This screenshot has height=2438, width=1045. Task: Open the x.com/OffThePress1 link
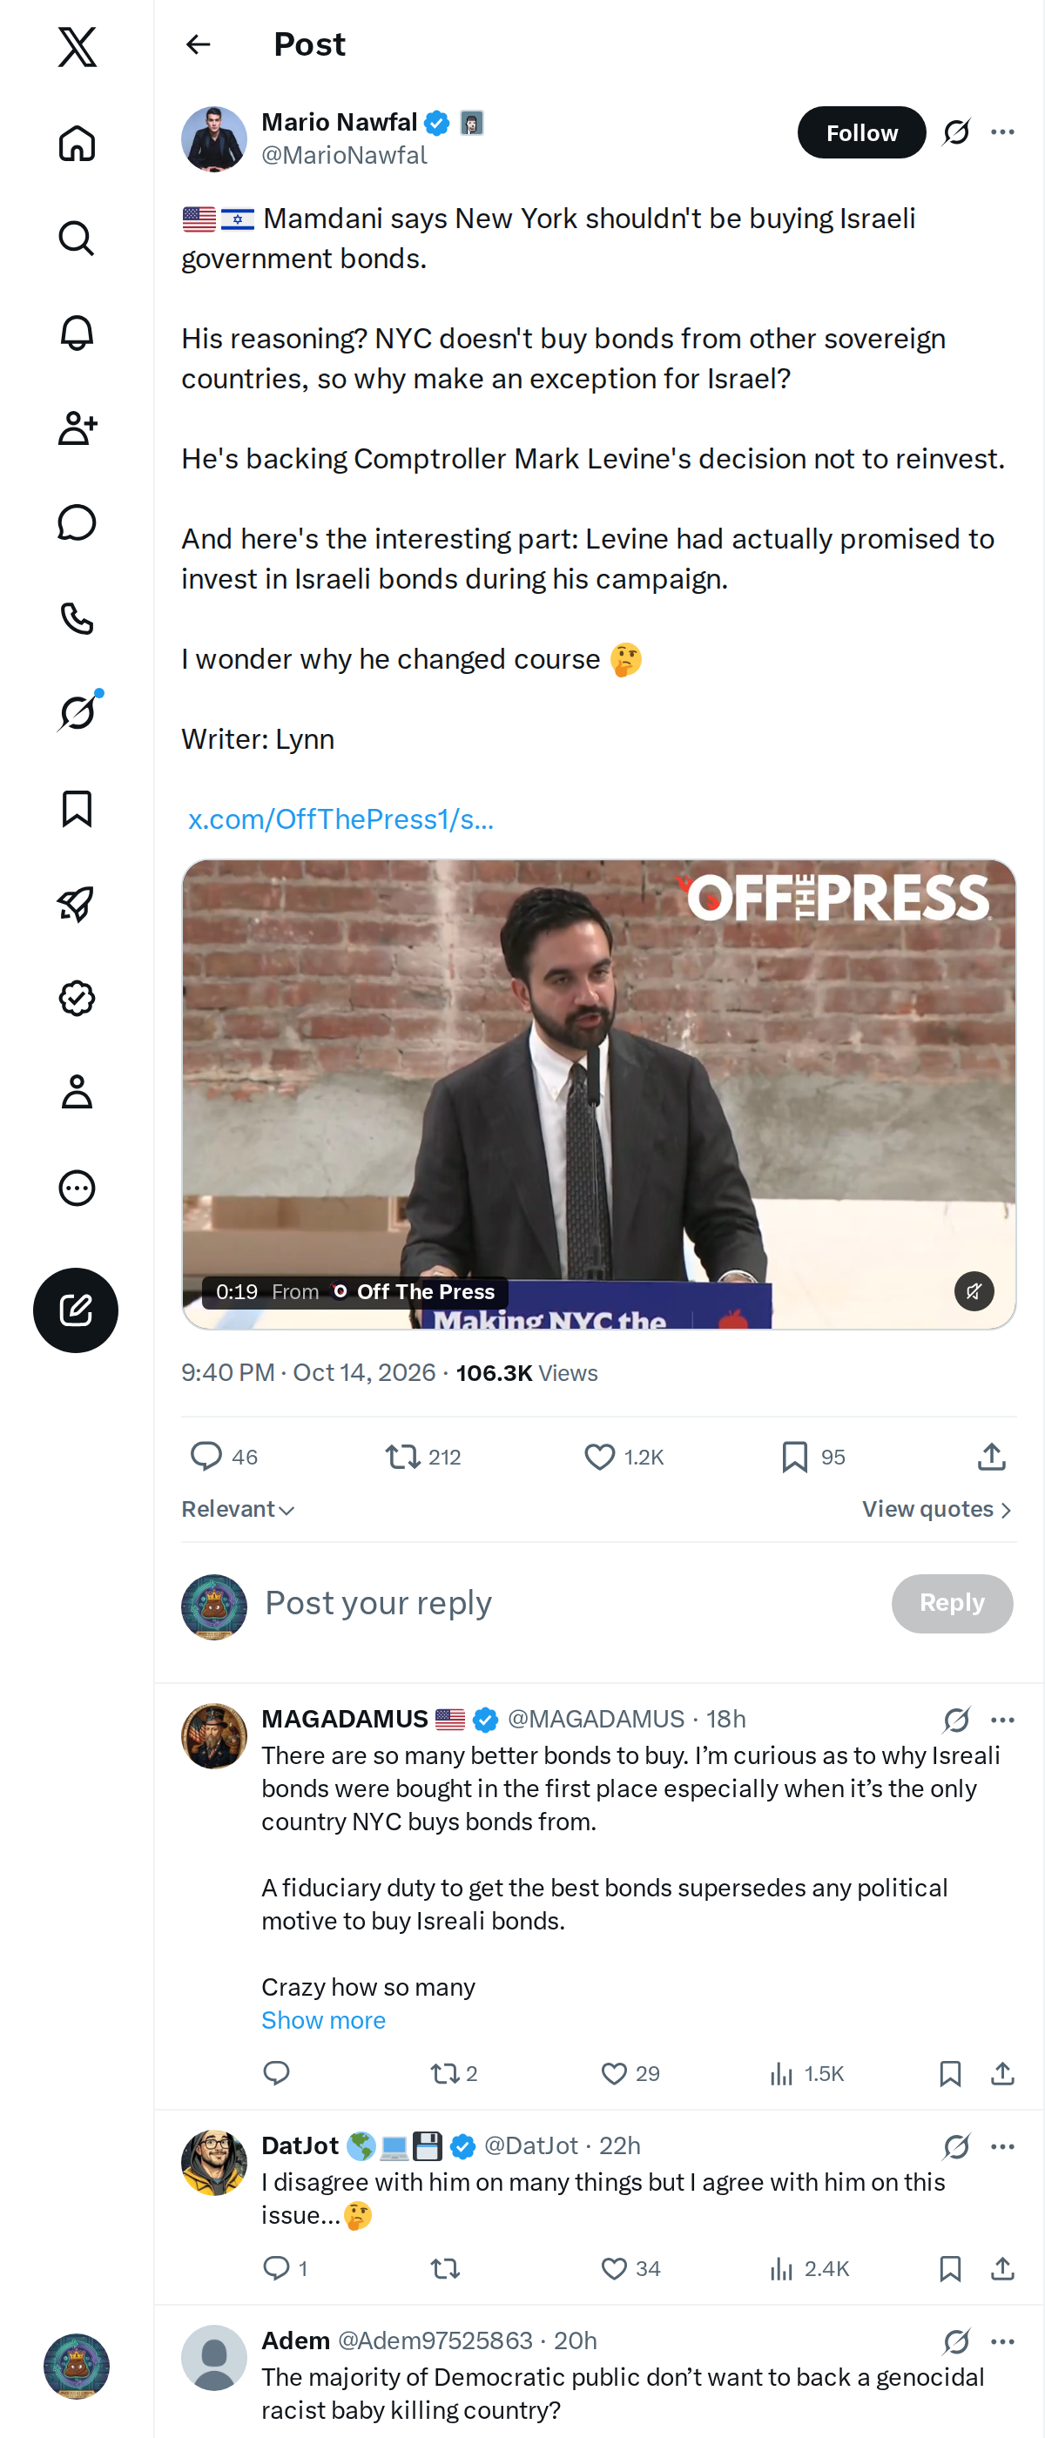[x=340, y=818]
